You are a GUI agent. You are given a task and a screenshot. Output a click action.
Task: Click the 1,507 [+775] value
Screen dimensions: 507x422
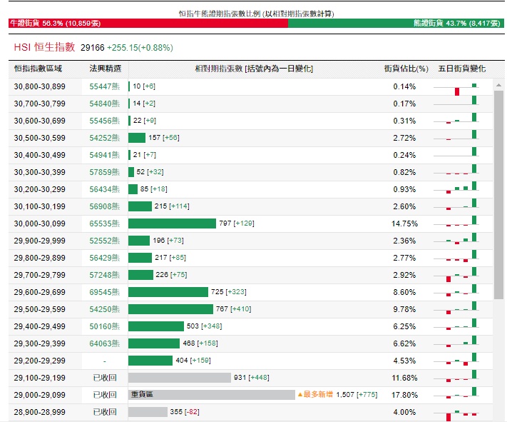pos(357,395)
